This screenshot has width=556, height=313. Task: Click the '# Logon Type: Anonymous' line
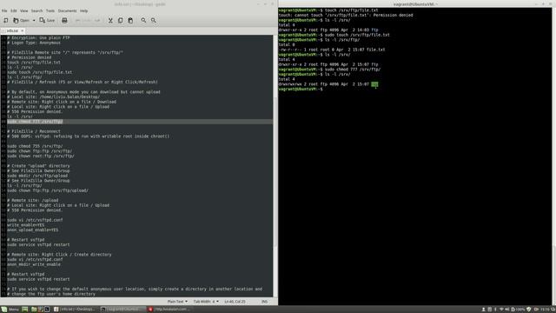click(34, 43)
